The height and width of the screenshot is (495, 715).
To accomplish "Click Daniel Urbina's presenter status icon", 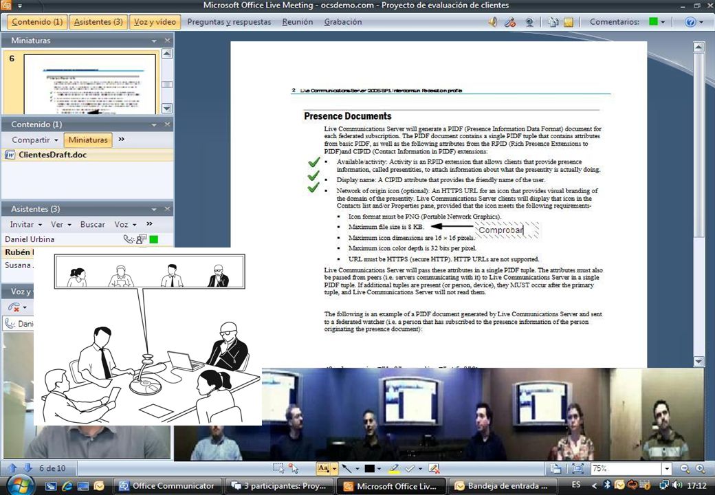I will [142, 239].
